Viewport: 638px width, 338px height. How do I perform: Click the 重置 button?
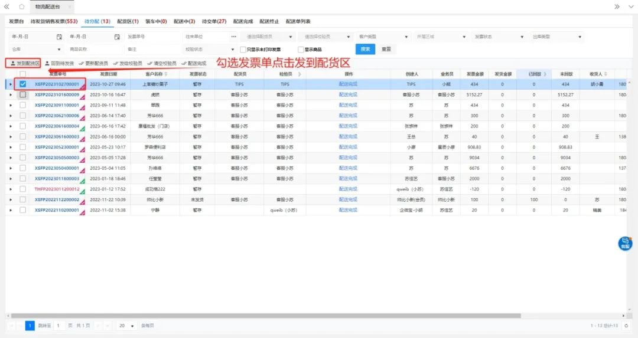point(386,49)
